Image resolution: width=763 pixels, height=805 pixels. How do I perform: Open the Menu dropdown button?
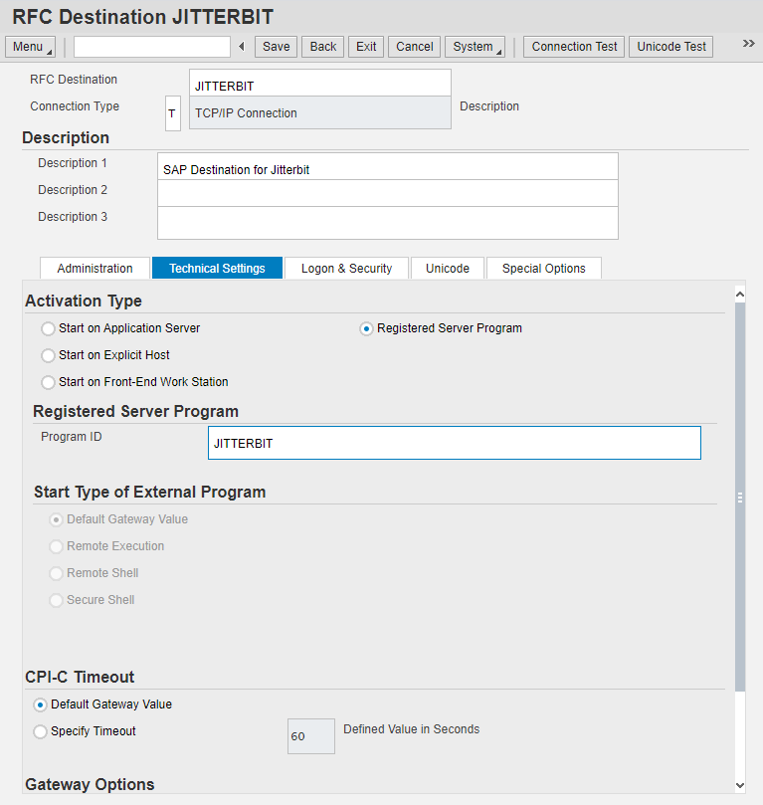pos(32,47)
